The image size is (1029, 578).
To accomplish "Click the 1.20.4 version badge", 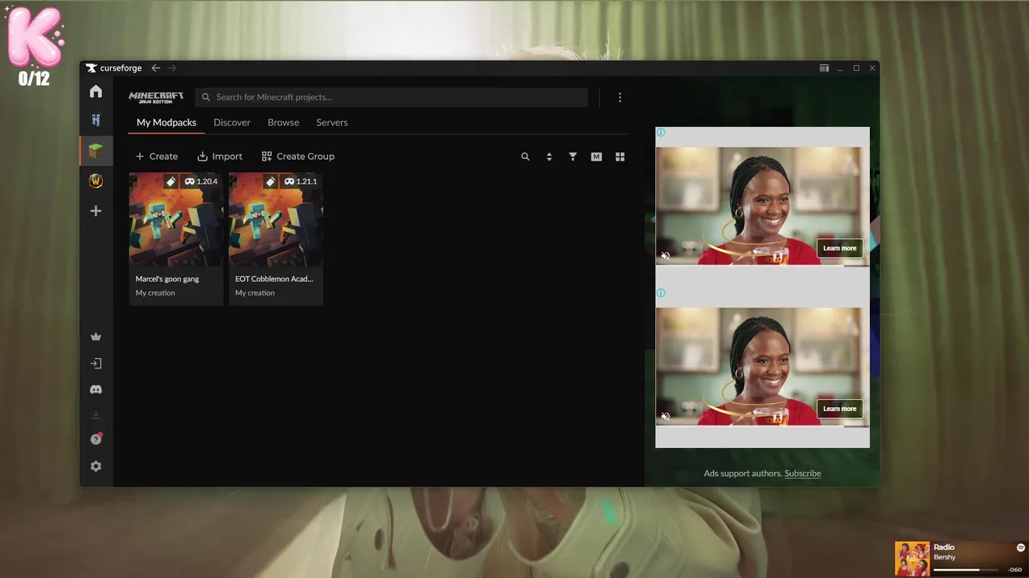I will pos(201,181).
